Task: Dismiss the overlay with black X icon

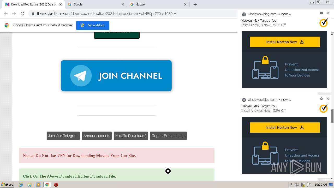Action: (168, 171)
